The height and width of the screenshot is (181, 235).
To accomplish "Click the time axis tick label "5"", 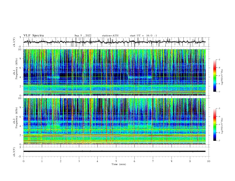I will (116, 161).
